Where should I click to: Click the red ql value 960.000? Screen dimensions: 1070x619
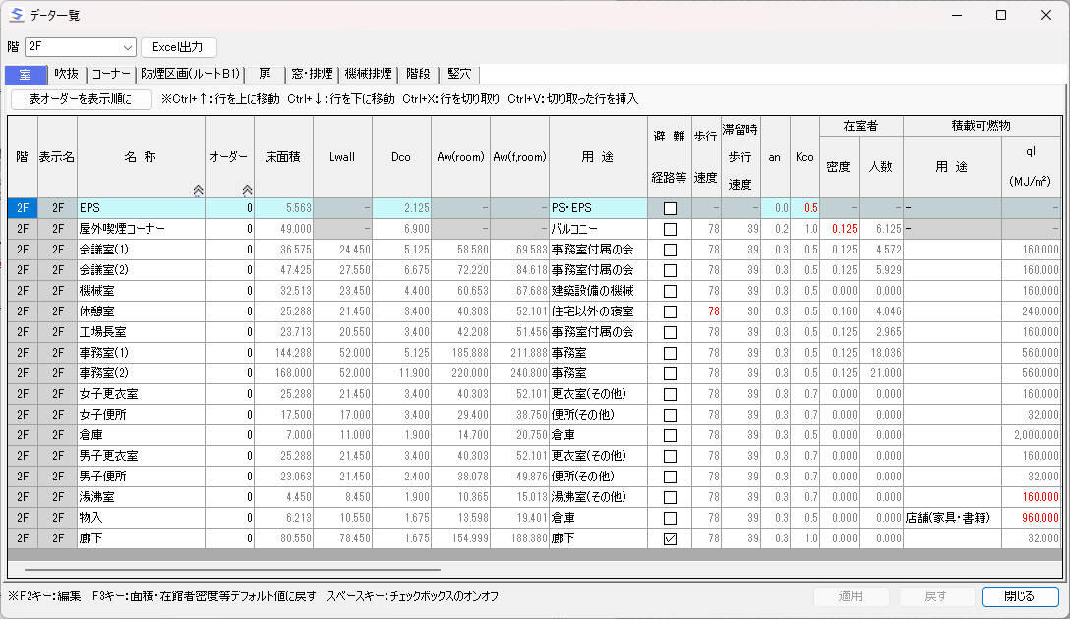click(1032, 518)
